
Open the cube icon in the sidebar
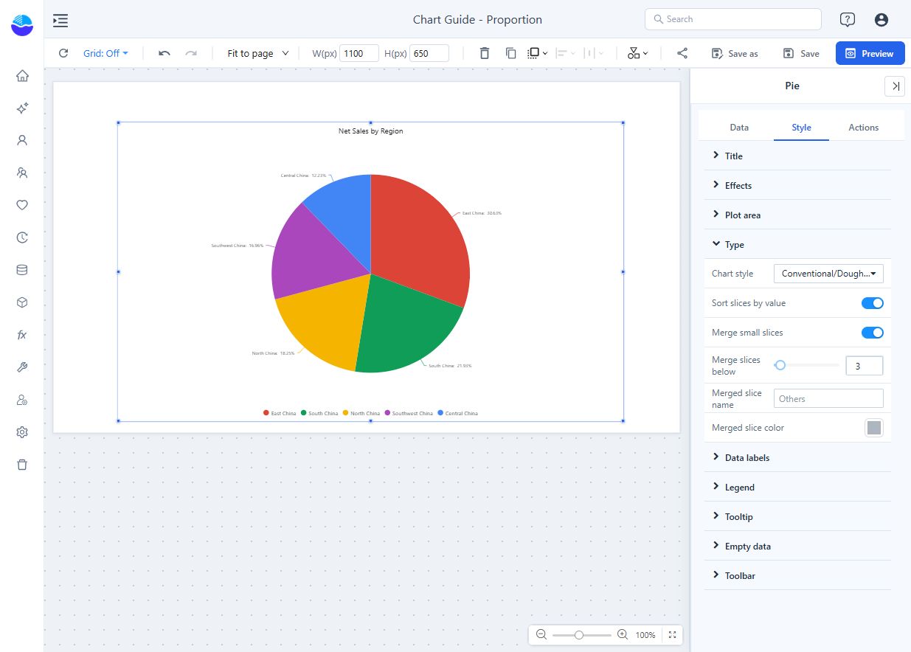(22, 302)
